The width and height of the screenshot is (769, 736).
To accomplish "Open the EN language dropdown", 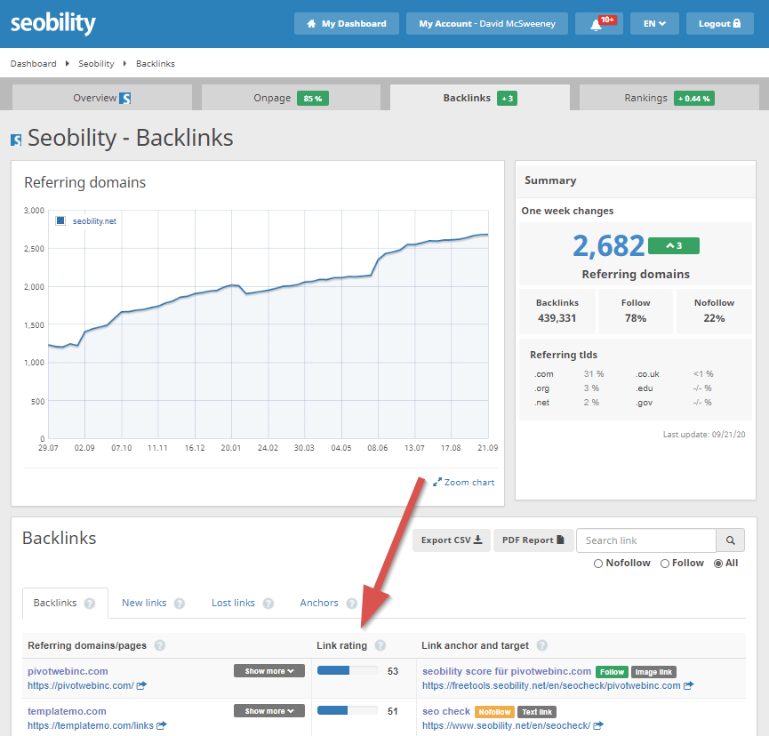I will (654, 23).
